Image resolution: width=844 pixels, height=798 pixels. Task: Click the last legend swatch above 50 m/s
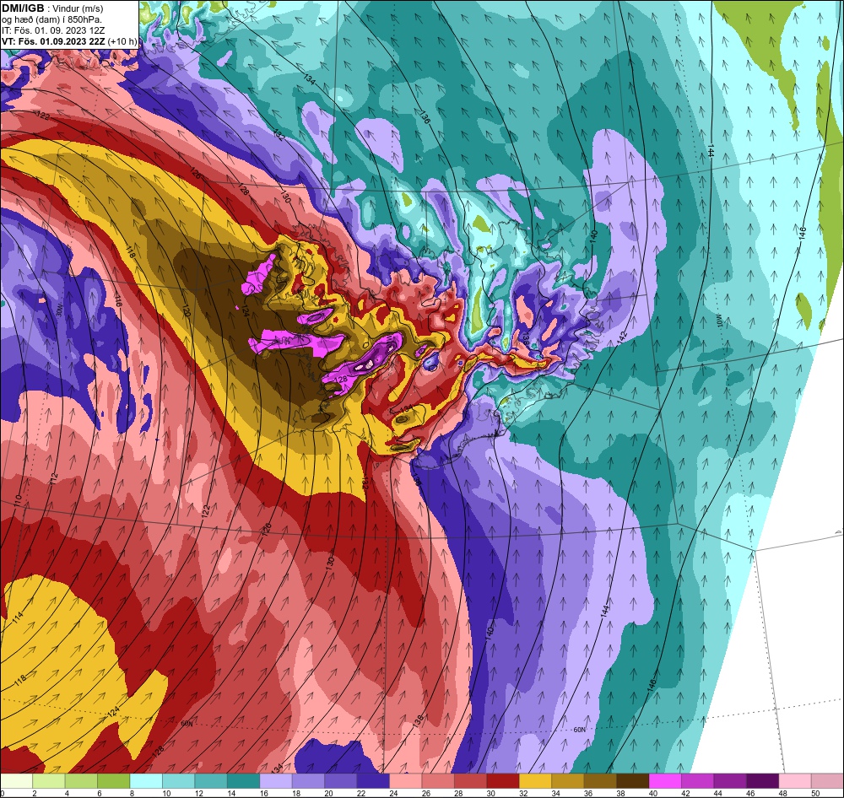pos(827,781)
